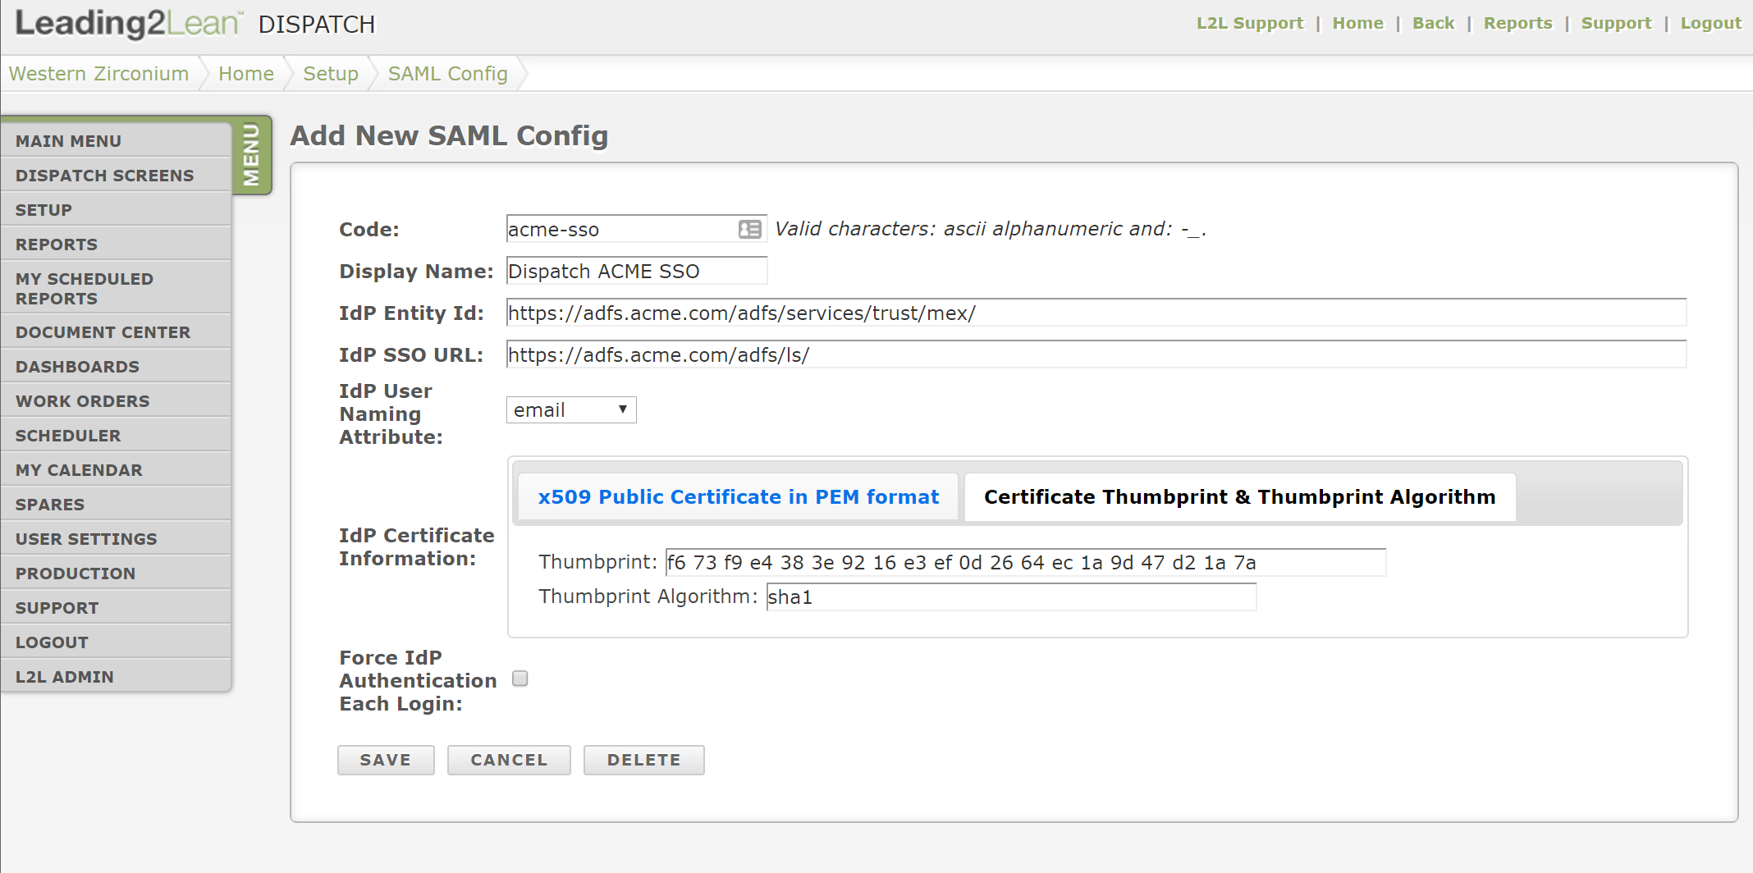
Task: Click the DELETE button
Action: [x=644, y=760]
